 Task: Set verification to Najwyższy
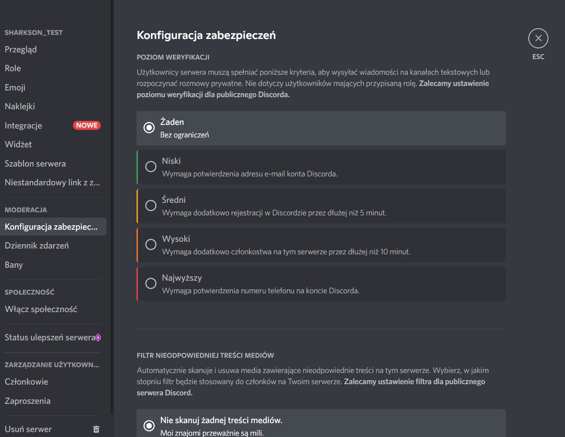click(151, 283)
